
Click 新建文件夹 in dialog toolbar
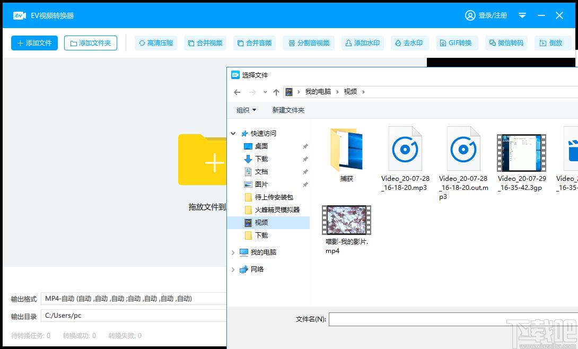click(288, 110)
